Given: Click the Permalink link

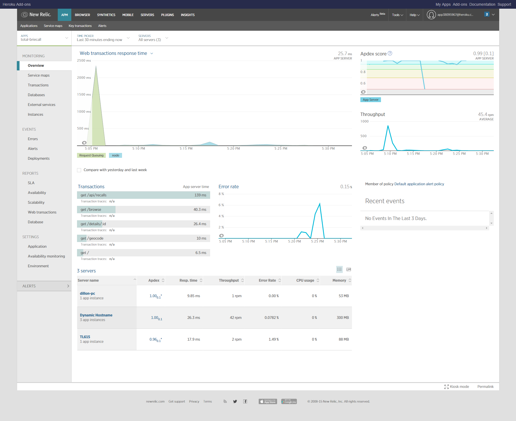Looking at the screenshot, I should pyautogui.click(x=485, y=387).
